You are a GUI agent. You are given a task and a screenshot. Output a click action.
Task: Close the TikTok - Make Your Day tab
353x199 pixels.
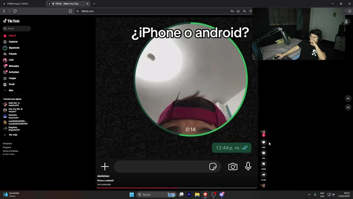[x=87, y=4]
